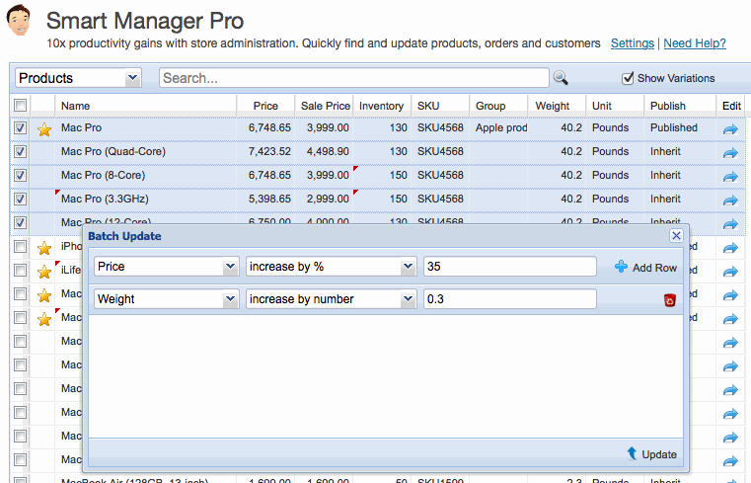This screenshot has height=483, width=751.
Task: Focus the Search input field
Action: coord(354,78)
